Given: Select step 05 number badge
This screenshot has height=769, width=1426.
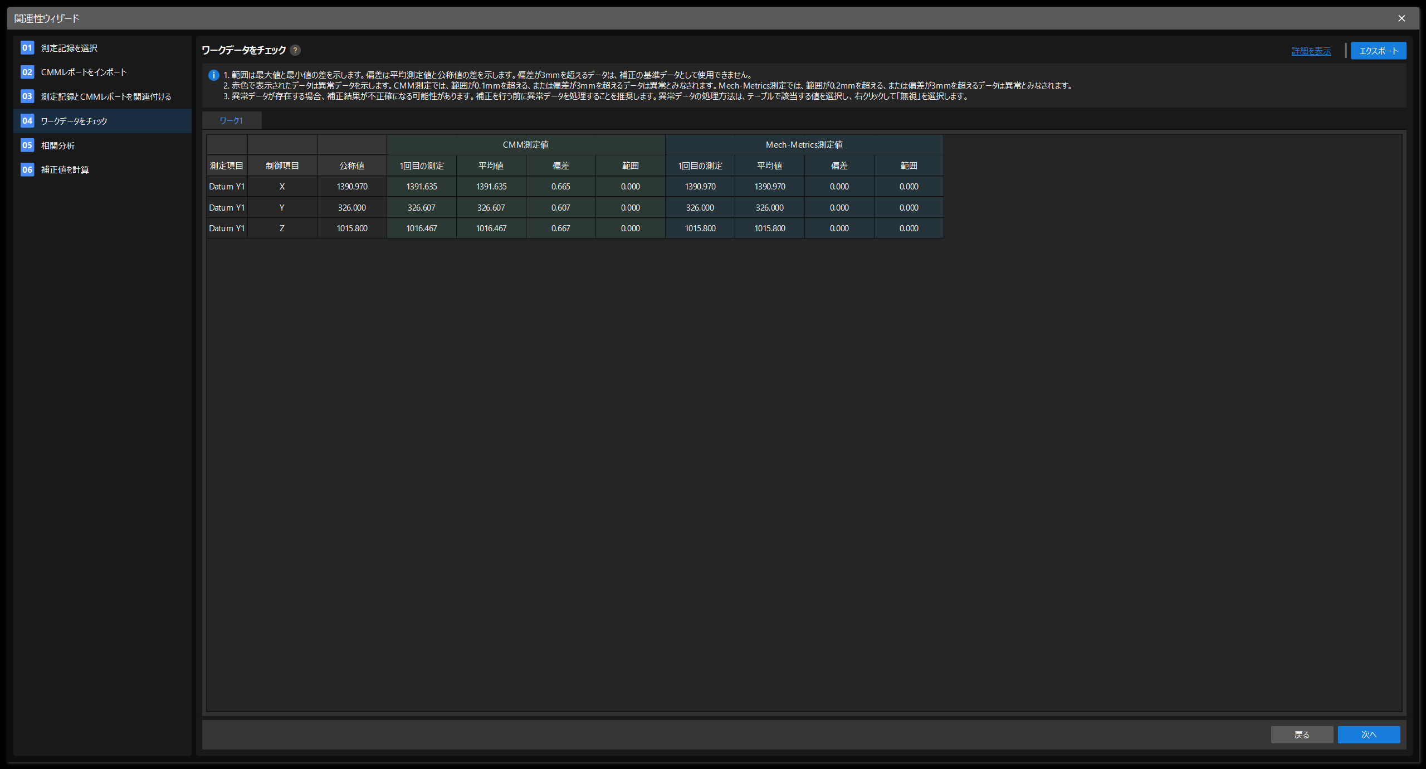Looking at the screenshot, I should (27, 145).
